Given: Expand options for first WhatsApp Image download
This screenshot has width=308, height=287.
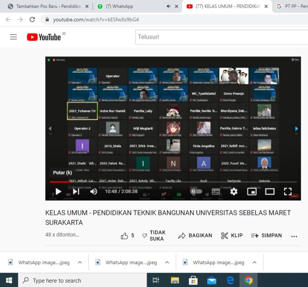Looking at the screenshot, I should click(x=80, y=263).
